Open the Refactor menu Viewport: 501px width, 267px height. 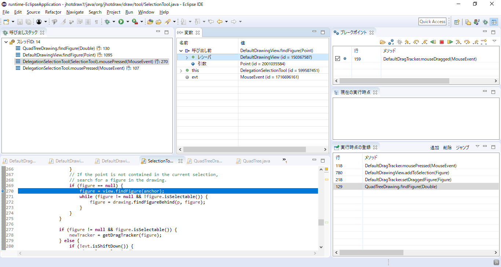(x=53, y=12)
